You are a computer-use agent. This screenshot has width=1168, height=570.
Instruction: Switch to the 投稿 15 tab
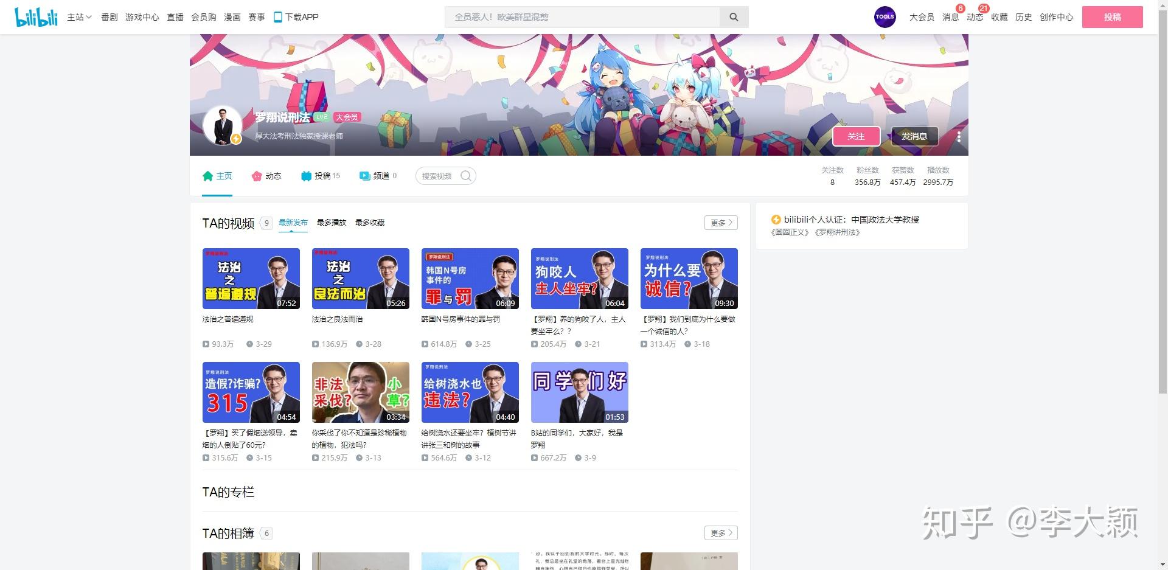tap(321, 176)
